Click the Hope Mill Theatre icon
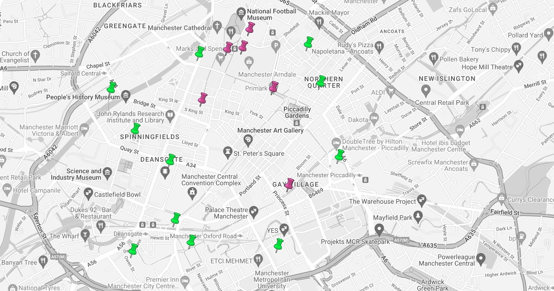This screenshot has height=291, width=554. coord(519,65)
